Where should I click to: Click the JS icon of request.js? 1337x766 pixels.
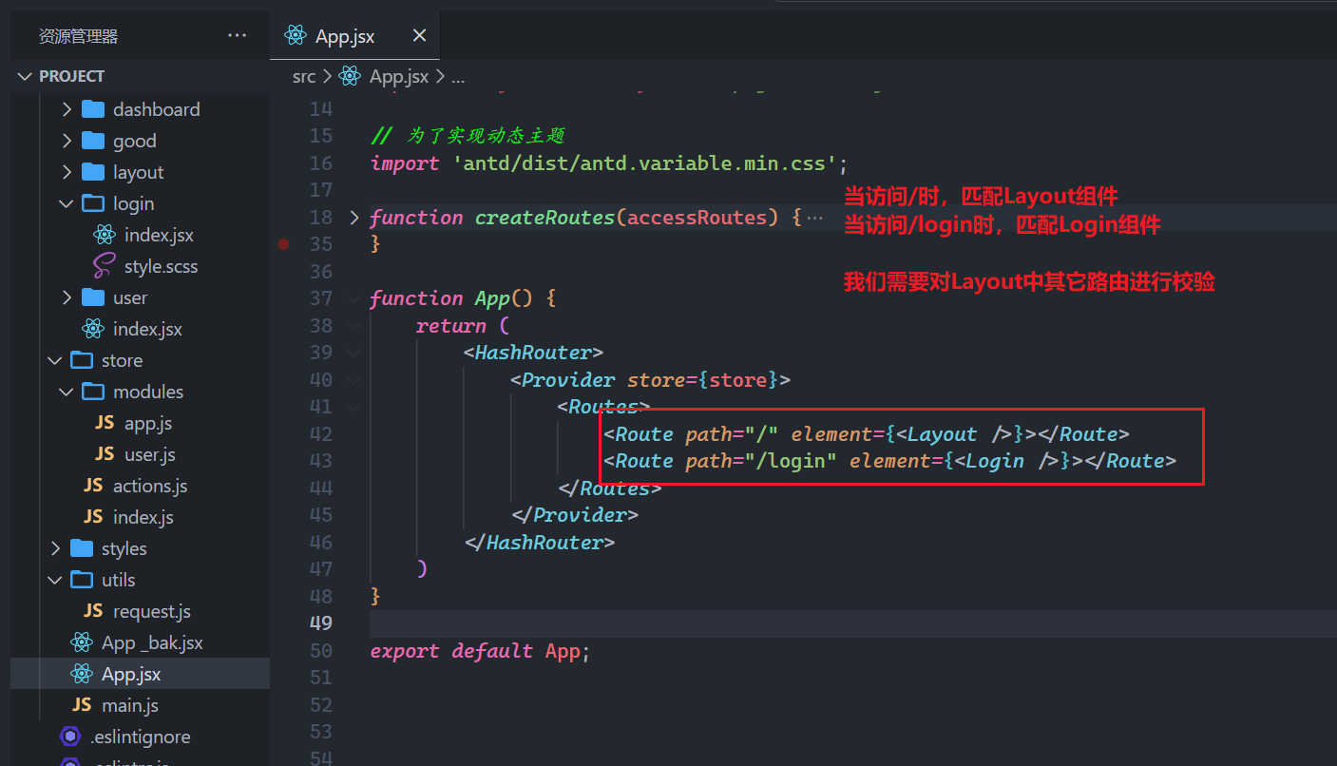tap(93, 611)
